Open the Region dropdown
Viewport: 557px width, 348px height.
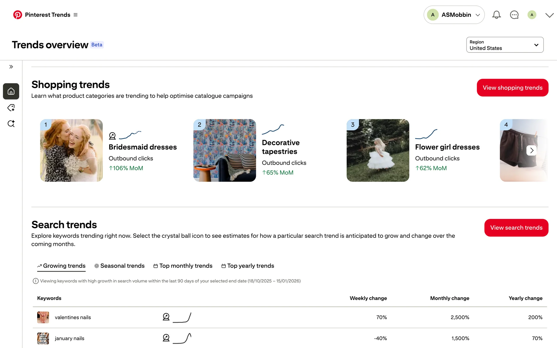(505, 45)
